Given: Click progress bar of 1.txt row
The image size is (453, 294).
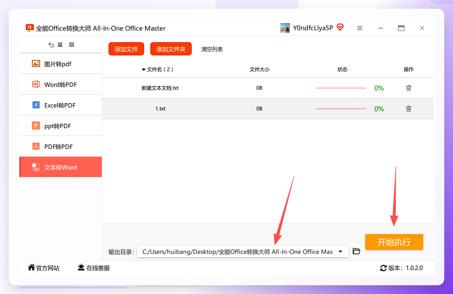Looking at the screenshot, I should coord(341,109).
